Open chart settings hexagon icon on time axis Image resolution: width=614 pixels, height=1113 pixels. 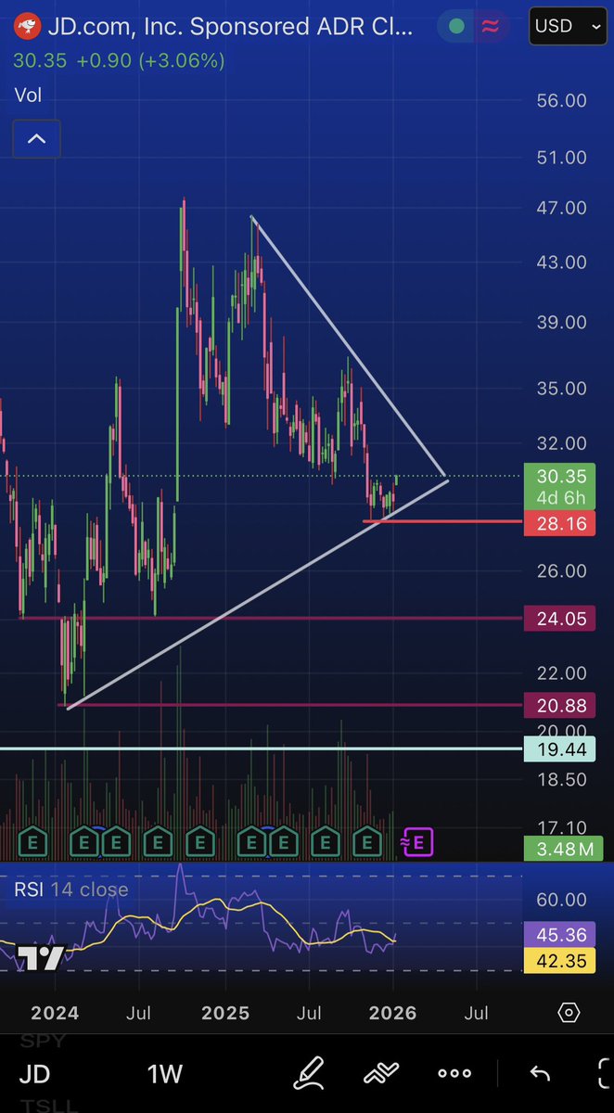(x=569, y=1013)
